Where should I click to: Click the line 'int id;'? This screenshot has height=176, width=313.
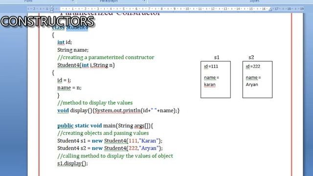coord(65,42)
